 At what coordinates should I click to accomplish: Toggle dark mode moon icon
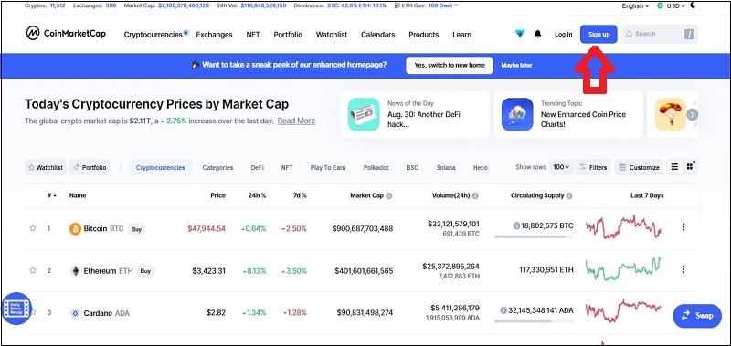point(694,5)
